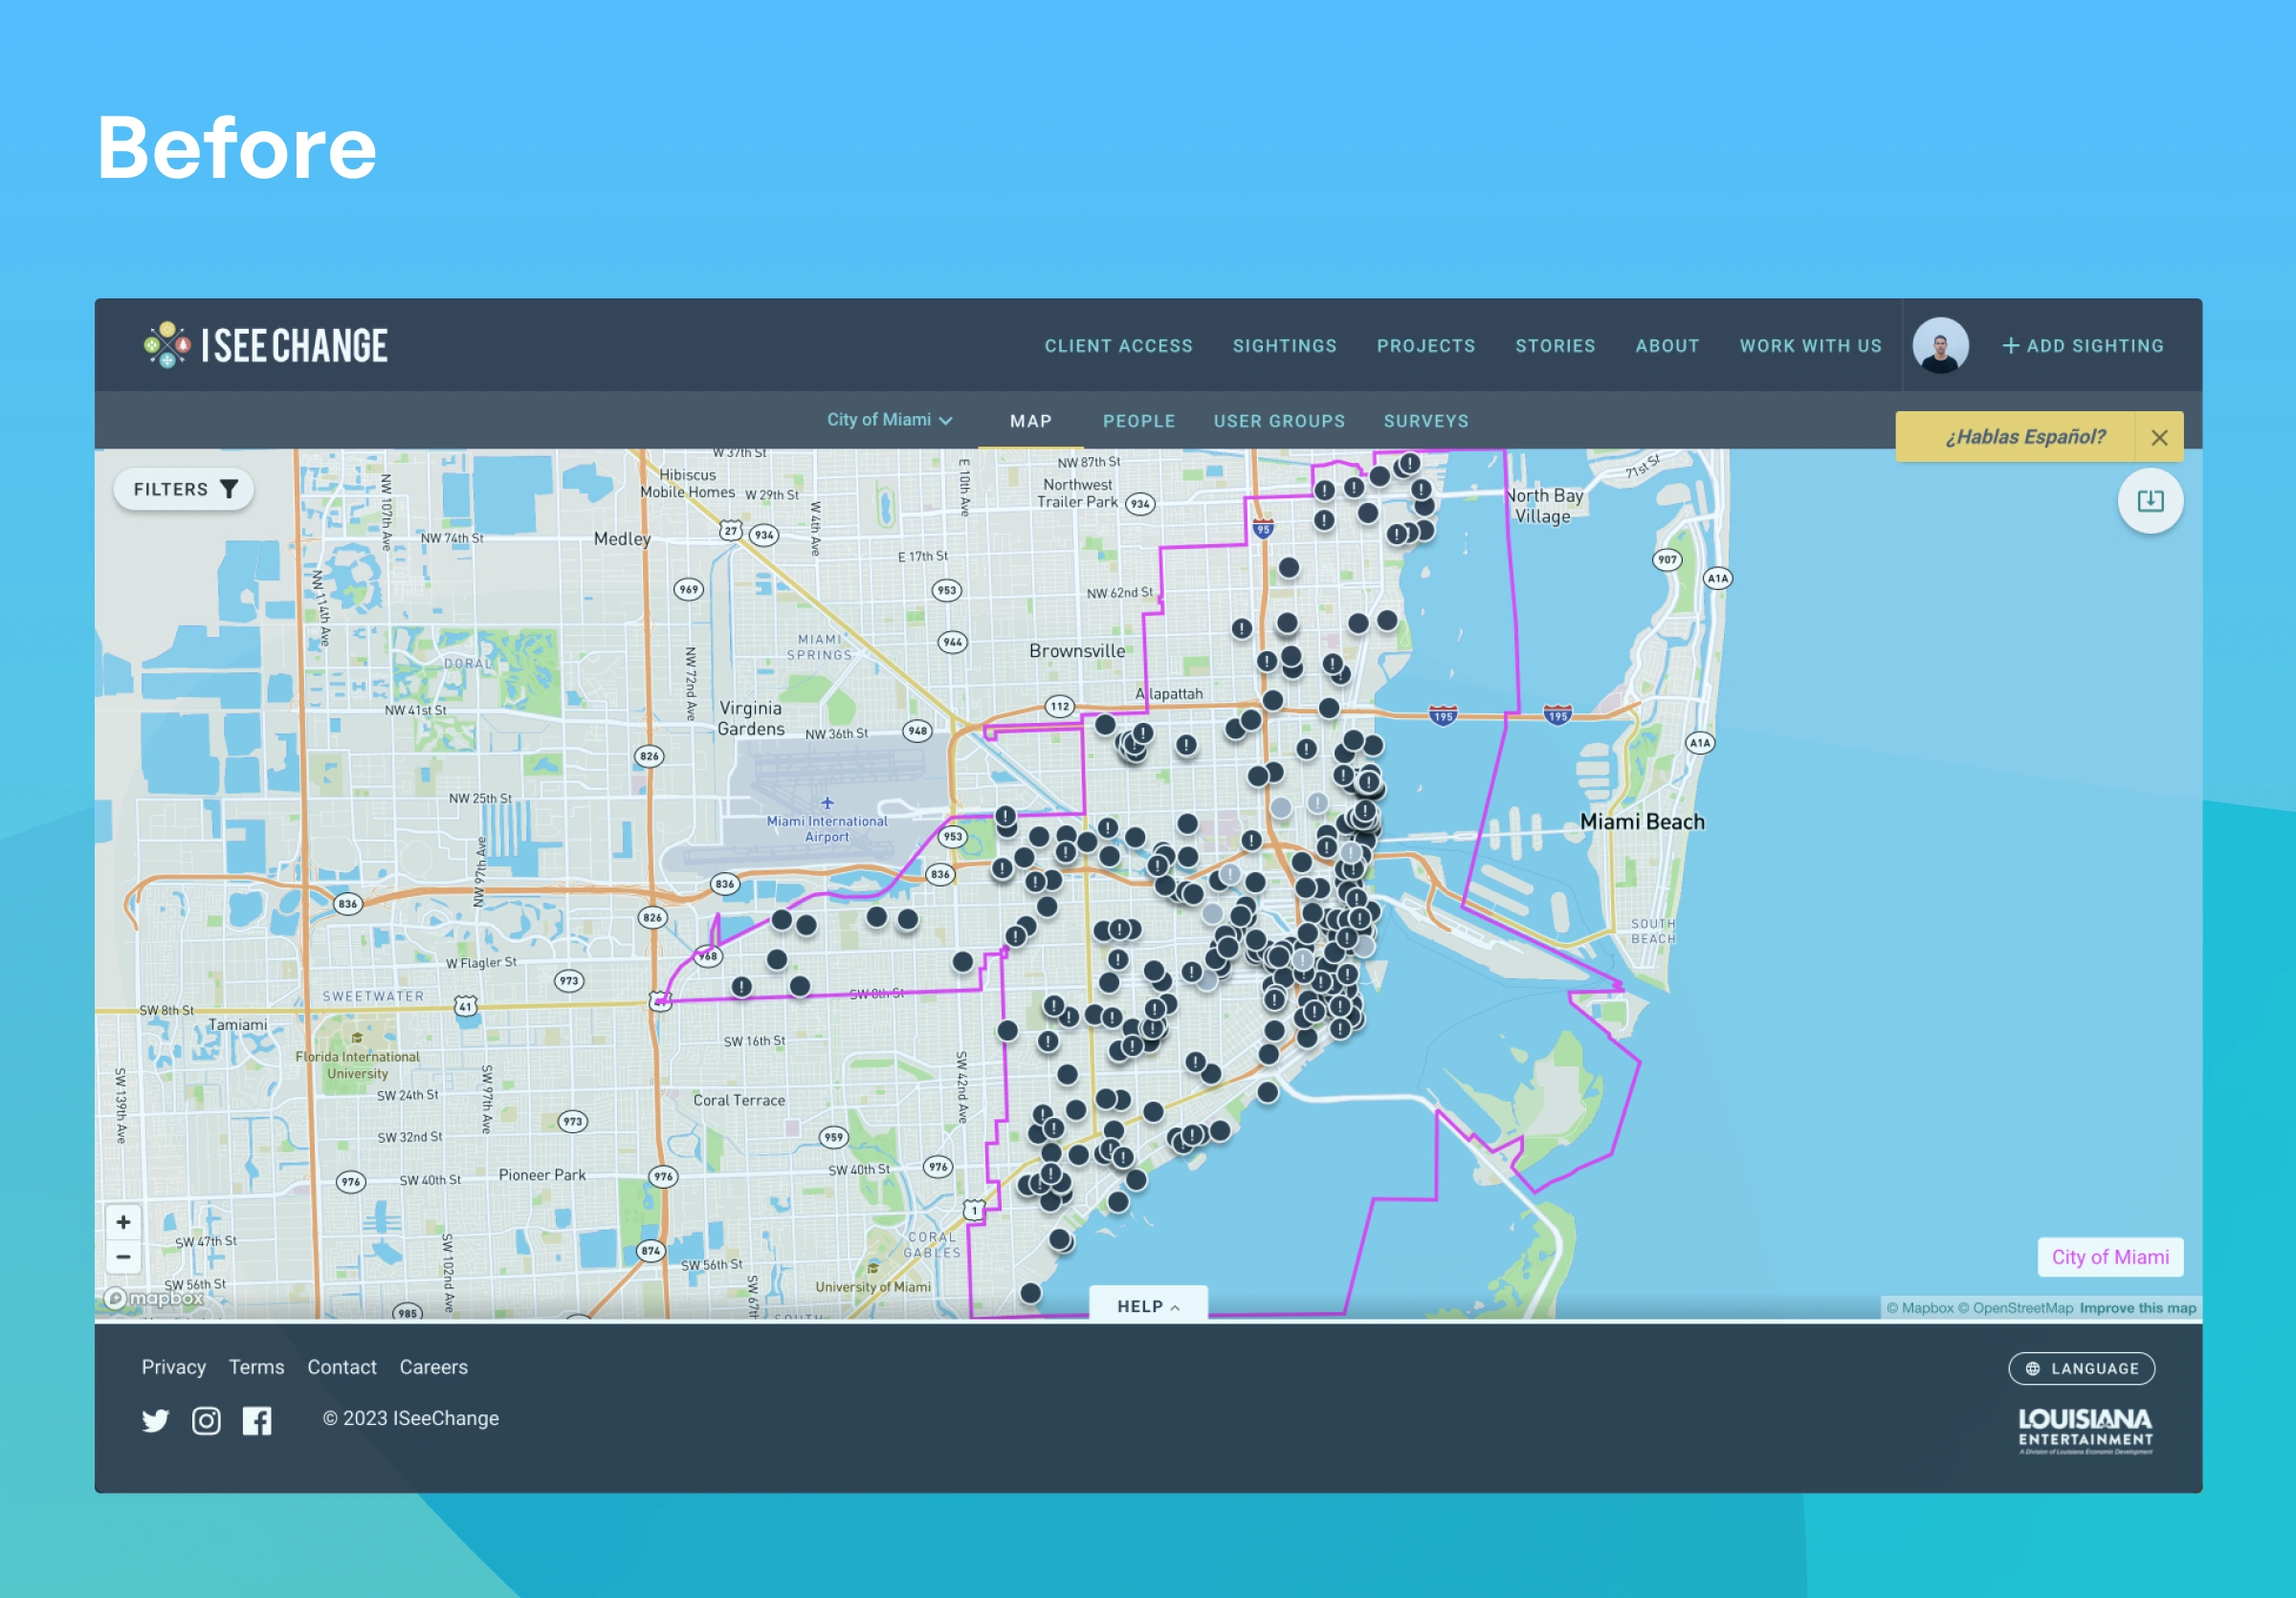The image size is (2296, 1598).
Task: Dismiss the ¿Hablas Español? banner
Action: click(x=2159, y=438)
